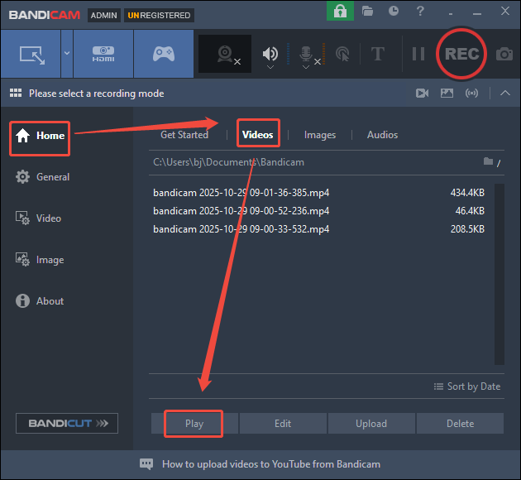Open Video settings in sidebar
The image size is (521, 480).
(x=39, y=218)
